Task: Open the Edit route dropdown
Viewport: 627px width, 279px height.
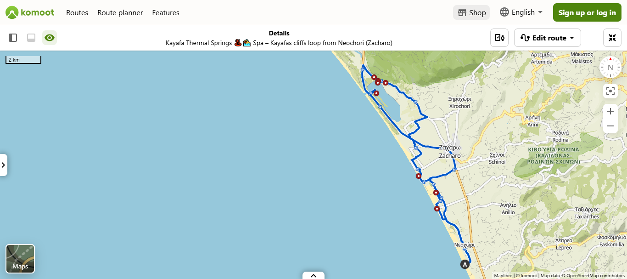Action: (x=548, y=38)
